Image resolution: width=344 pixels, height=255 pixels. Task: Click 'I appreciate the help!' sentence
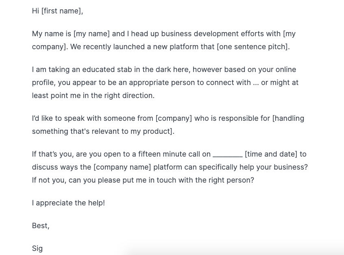(68, 203)
